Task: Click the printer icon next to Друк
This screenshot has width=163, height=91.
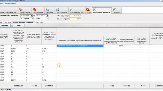Action: pyautogui.click(x=12, y=26)
